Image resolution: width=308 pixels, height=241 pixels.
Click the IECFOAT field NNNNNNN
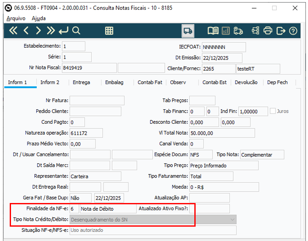224,47
